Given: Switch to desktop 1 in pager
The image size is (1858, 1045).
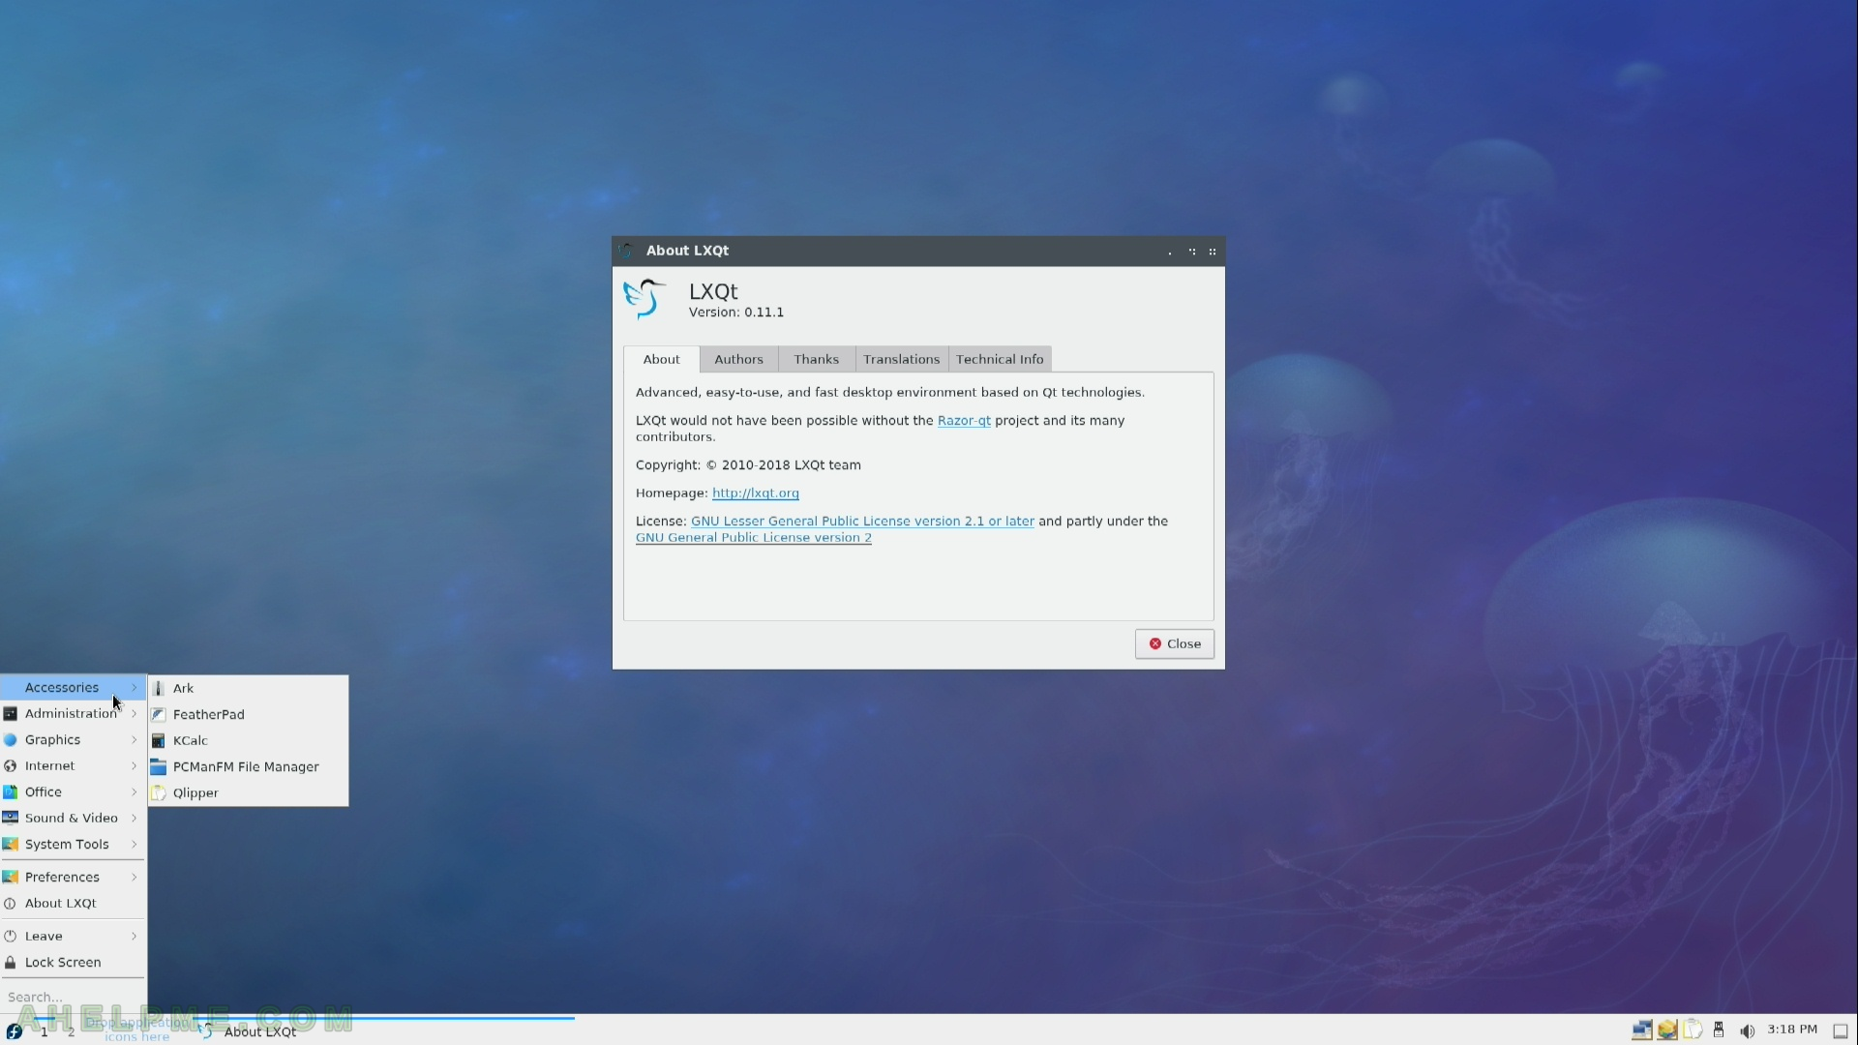Looking at the screenshot, I should click(44, 1031).
